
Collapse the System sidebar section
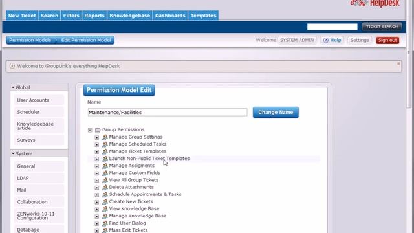pos(13,153)
